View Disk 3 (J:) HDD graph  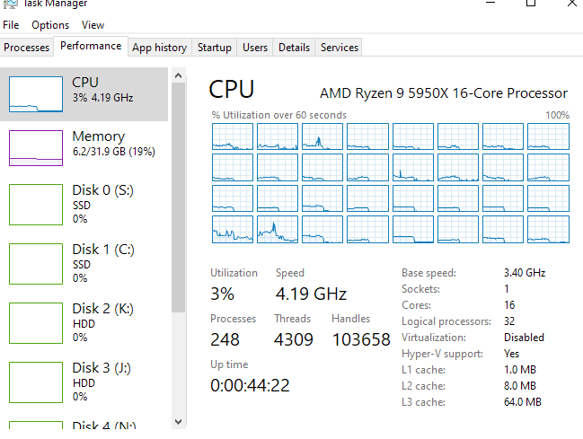(x=36, y=382)
